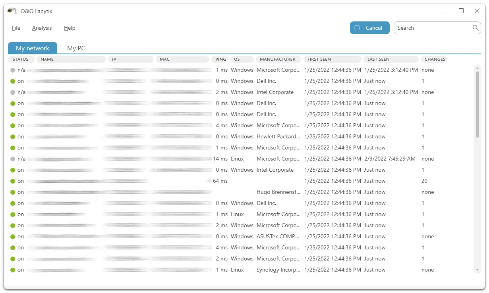Click the "64 ms" ping value

(220, 181)
